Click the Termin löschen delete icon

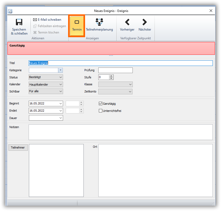(35, 32)
